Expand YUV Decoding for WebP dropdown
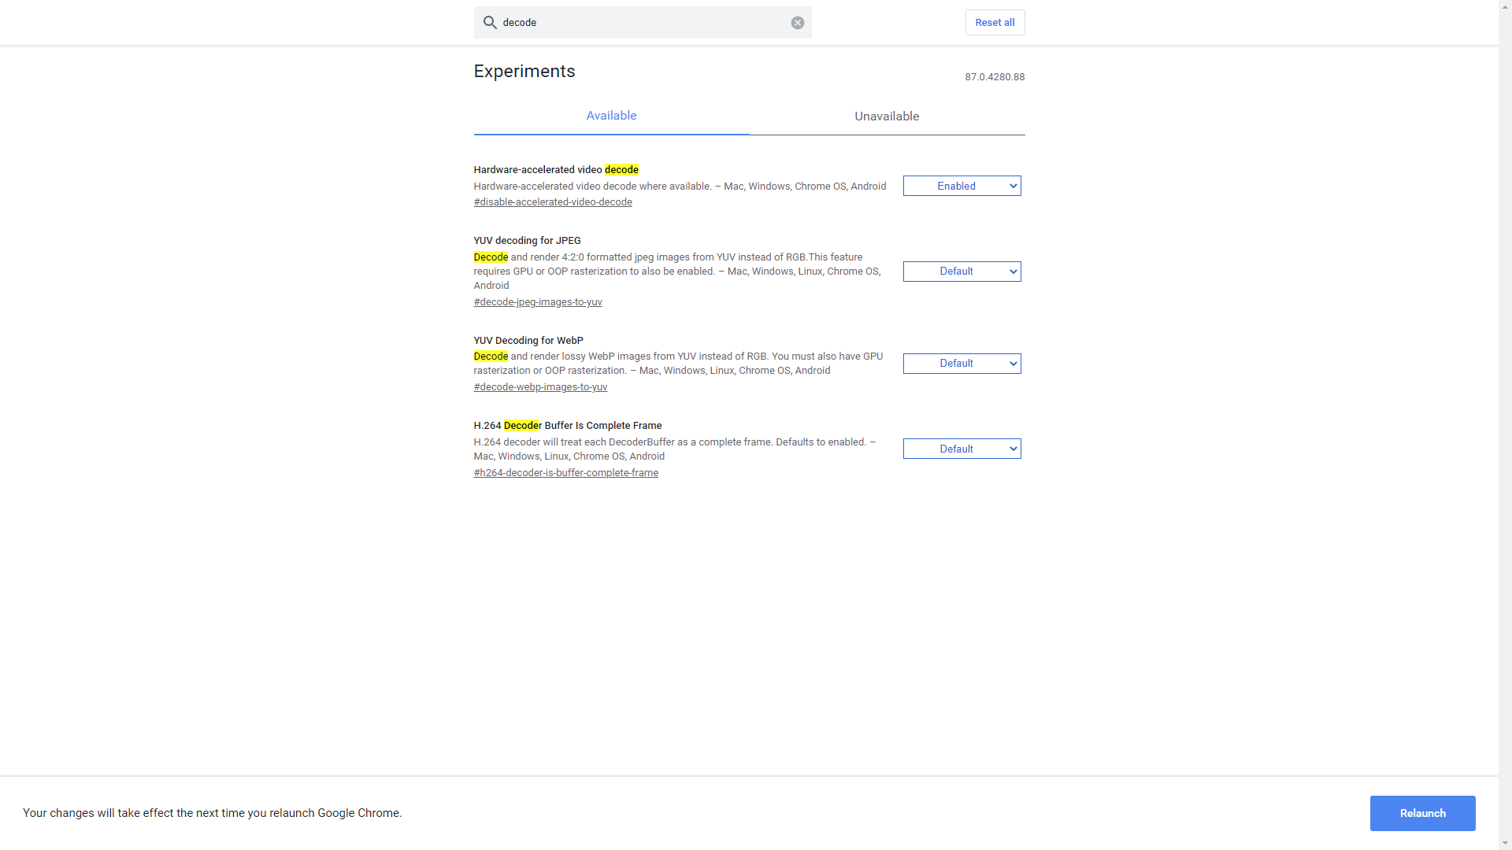 tap(962, 364)
